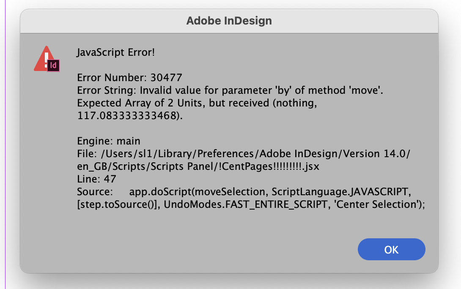Click the JavaScript Error! heading text
Image resolution: width=461 pixels, height=289 pixels.
(x=115, y=52)
